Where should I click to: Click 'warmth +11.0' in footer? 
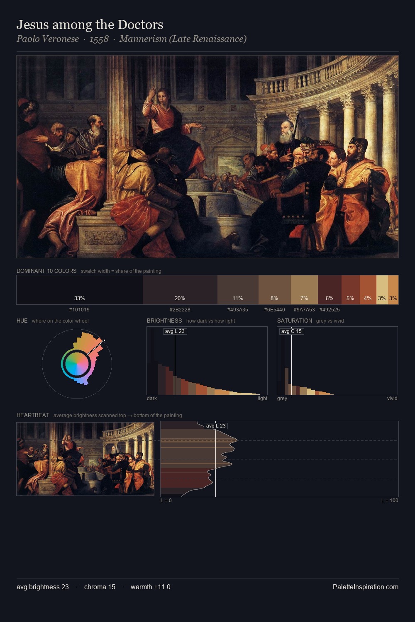coord(151,587)
